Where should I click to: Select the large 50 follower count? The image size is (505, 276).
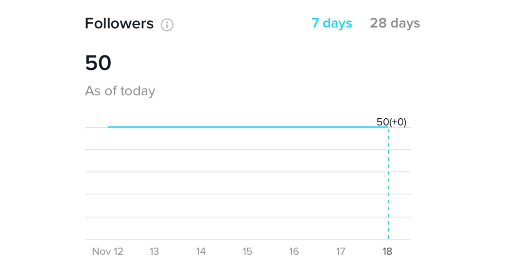coord(98,63)
